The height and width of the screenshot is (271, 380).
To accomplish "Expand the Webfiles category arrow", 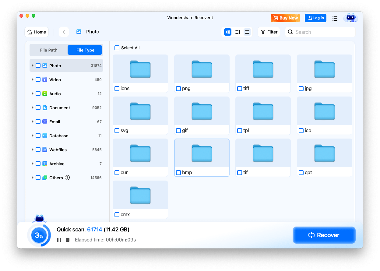I will click(x=33, y=150).
